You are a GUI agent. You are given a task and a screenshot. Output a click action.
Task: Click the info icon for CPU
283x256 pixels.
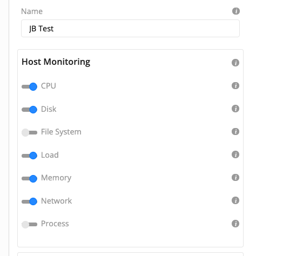tap(235, 85)
